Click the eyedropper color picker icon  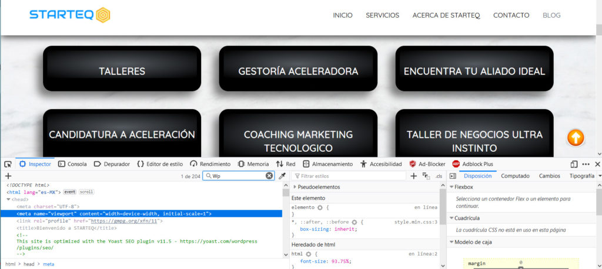pos(282,176)
